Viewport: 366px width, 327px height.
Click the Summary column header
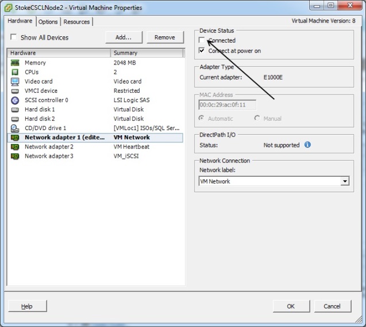tap(147, 53)
